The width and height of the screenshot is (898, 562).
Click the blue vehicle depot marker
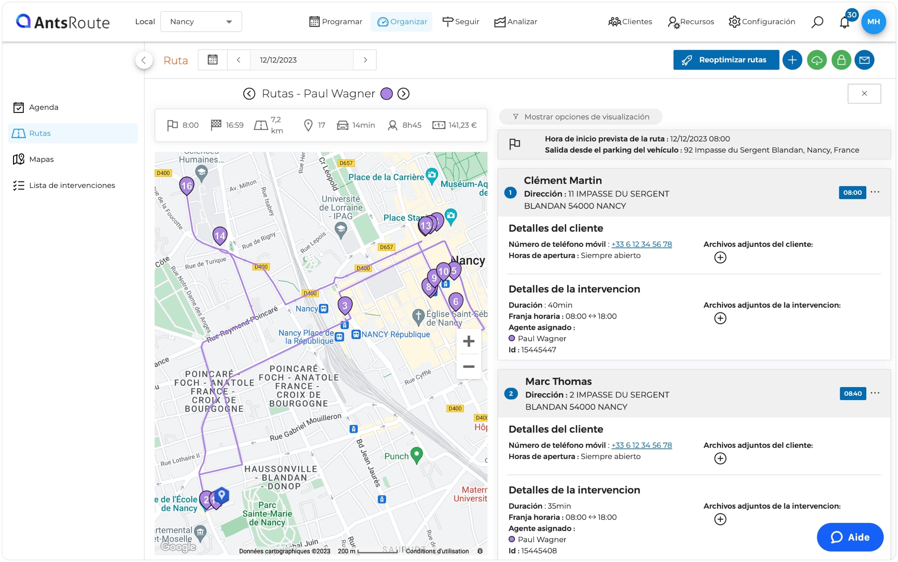(x=222, y=495)
